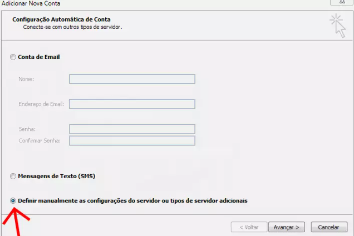Click the Senha: label text

(27, 129)
